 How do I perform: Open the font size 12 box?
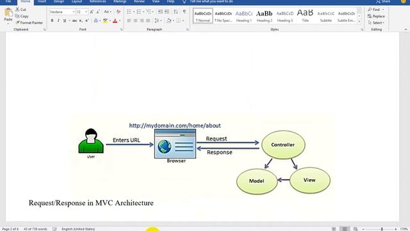tap(81, 12)
